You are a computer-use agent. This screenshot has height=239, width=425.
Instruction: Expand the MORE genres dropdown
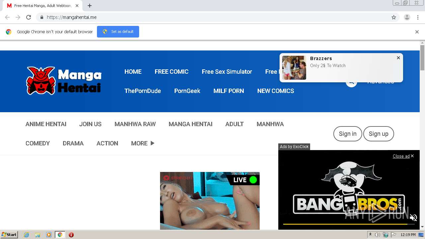pyautogui.click(x=143, y=143)
